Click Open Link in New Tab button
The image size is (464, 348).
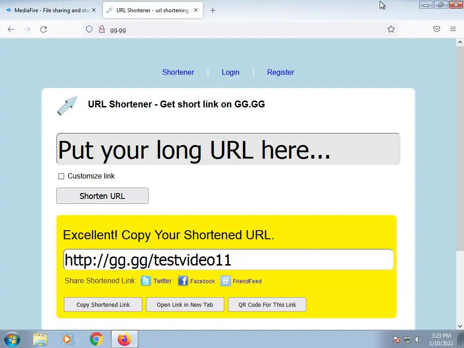pyautogui.click(x=185, y=304)
